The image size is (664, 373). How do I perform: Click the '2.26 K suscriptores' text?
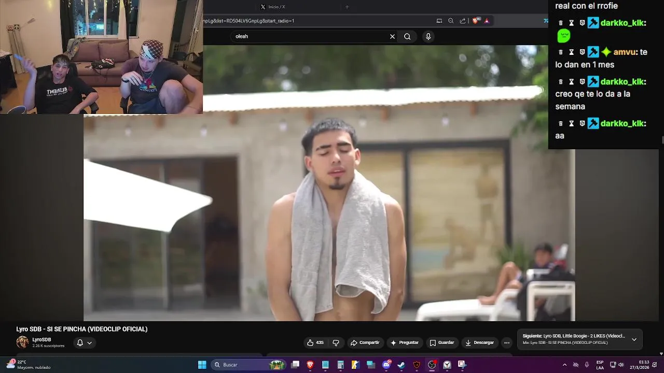(x=48, y=346)
